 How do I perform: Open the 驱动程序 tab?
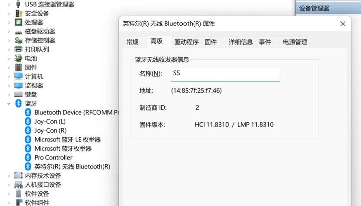[186, 42]
